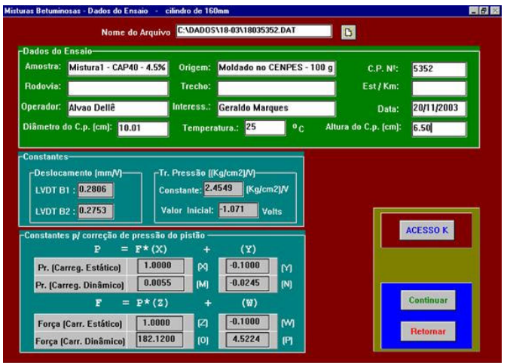
Task: Click the empty Rodovia field
Action: (x=118, y=88)
